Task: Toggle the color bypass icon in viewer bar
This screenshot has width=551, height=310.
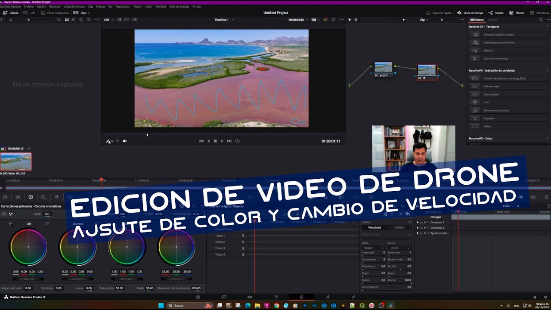Action: pyautogui.click(x=325, y=20)
